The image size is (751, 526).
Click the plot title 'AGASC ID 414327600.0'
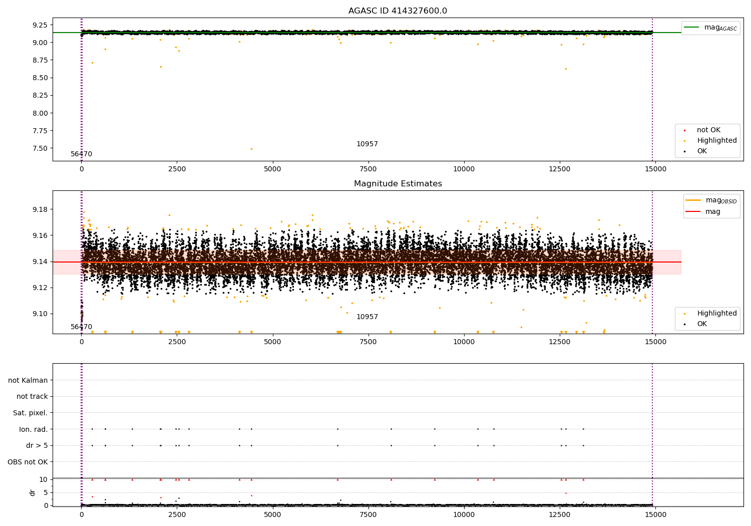coord(398,11)
